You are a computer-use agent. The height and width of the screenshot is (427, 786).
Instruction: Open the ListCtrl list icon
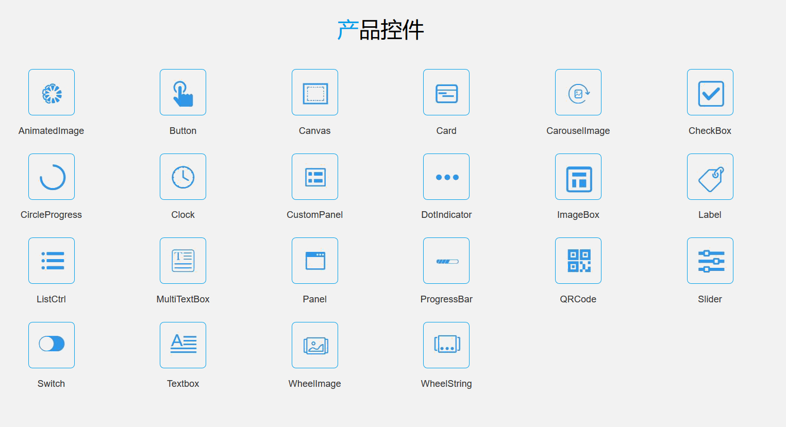click(52, 261)
